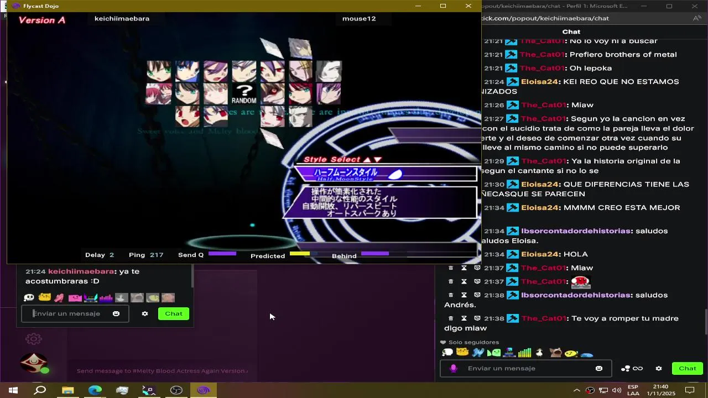Open Windows taskbar search
This screenshot has height=398, width=708.
(x=40, y=390)
